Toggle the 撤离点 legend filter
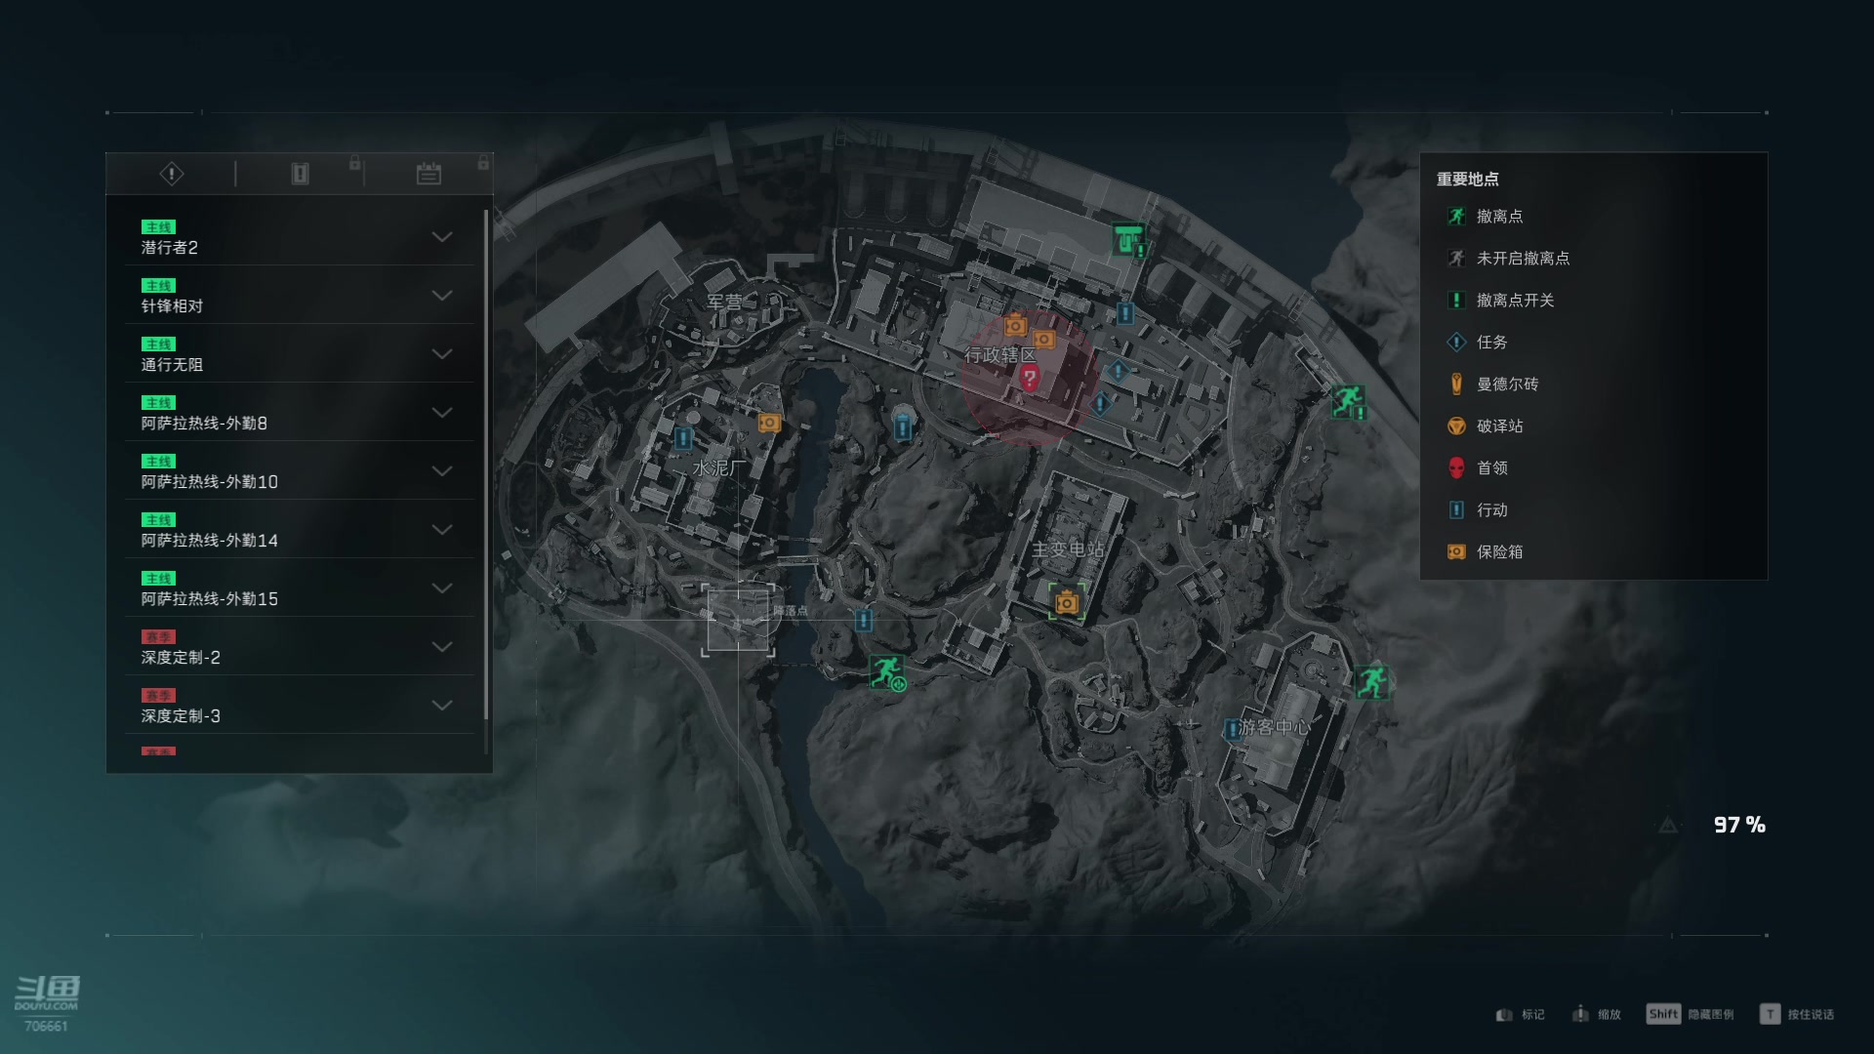 (x=1484, y=217)
